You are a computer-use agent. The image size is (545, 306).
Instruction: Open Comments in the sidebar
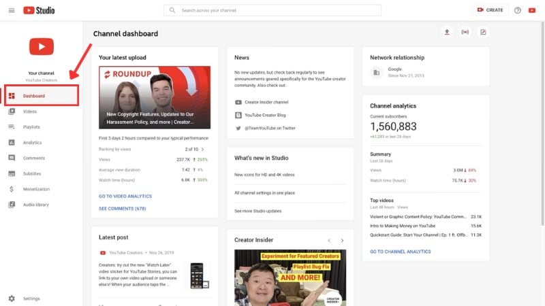(42, 158)
